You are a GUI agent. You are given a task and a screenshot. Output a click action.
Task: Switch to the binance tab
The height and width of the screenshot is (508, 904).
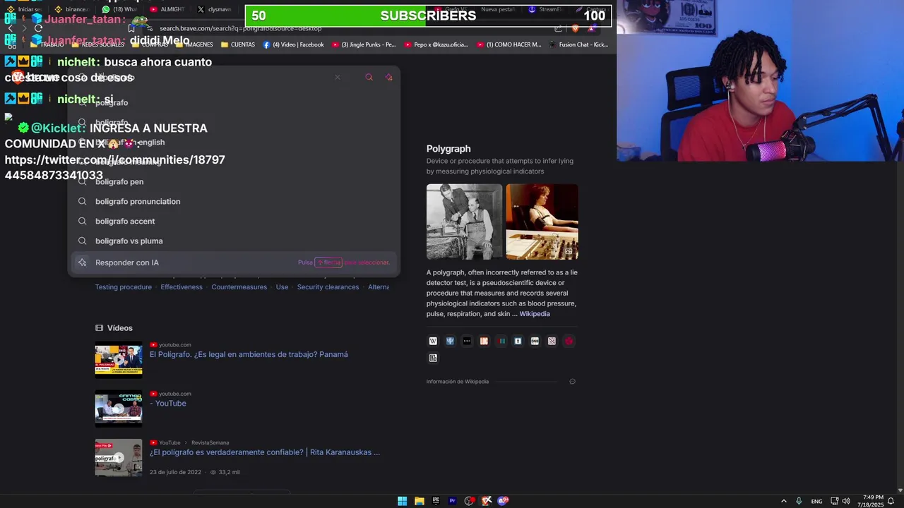(x=72, y=9)
